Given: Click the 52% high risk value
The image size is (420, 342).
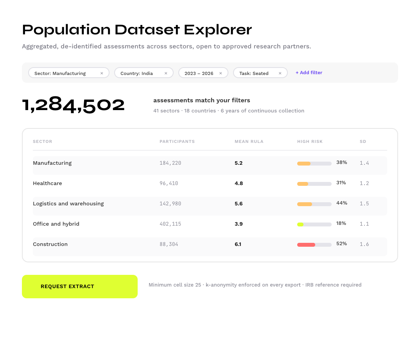Looking at the screenshot, I should 342,244.
